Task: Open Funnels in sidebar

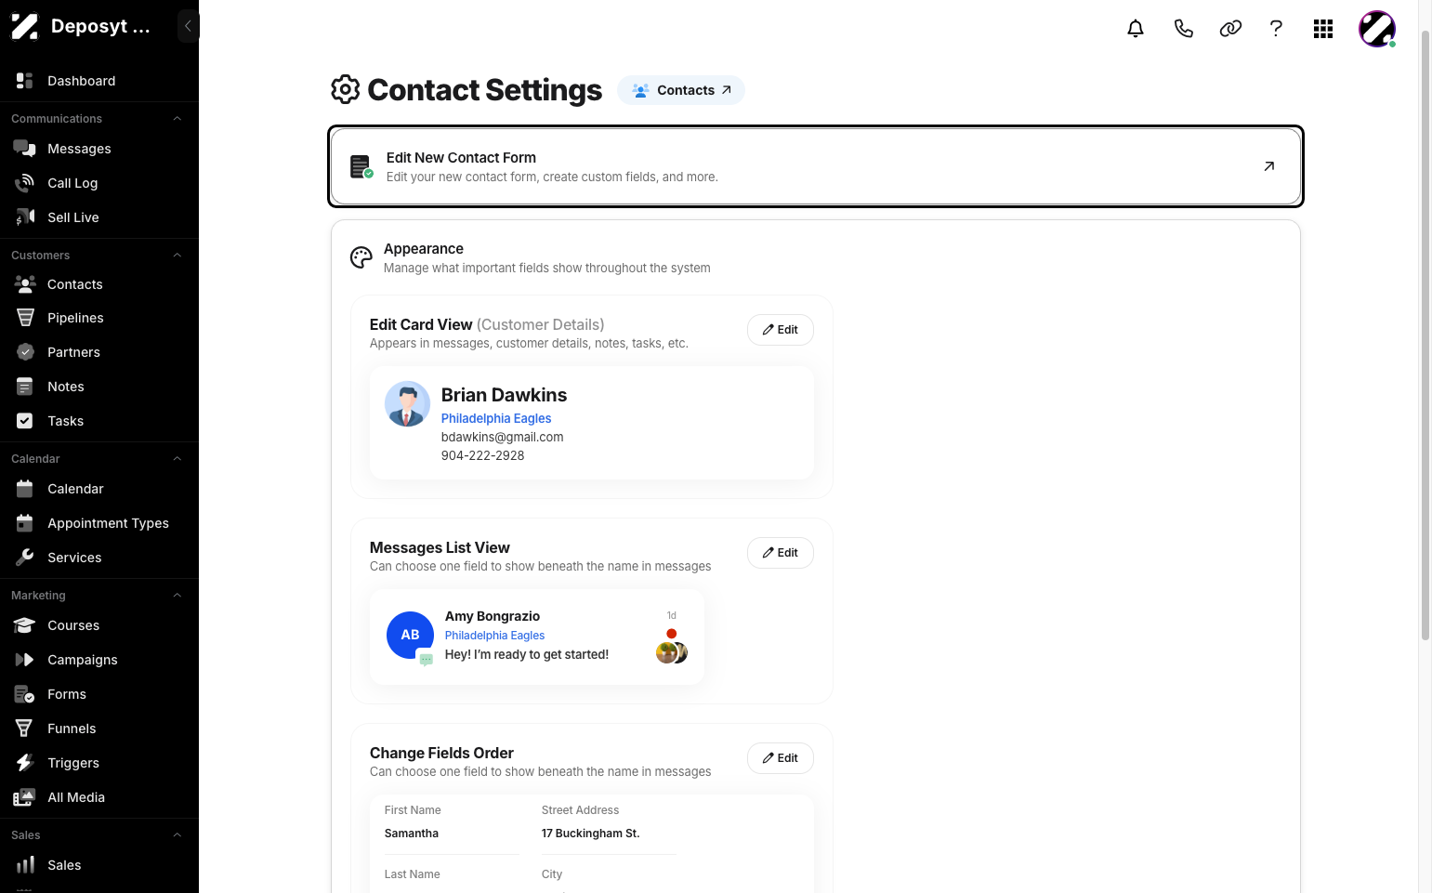Action: [x=99, y=729]
